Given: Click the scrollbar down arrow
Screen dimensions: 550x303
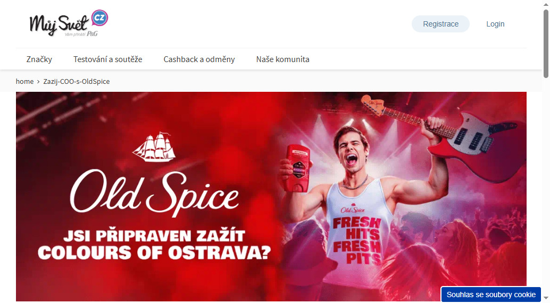Looking at the screenshot, I should pyautogui.click(x=546, y=298).
